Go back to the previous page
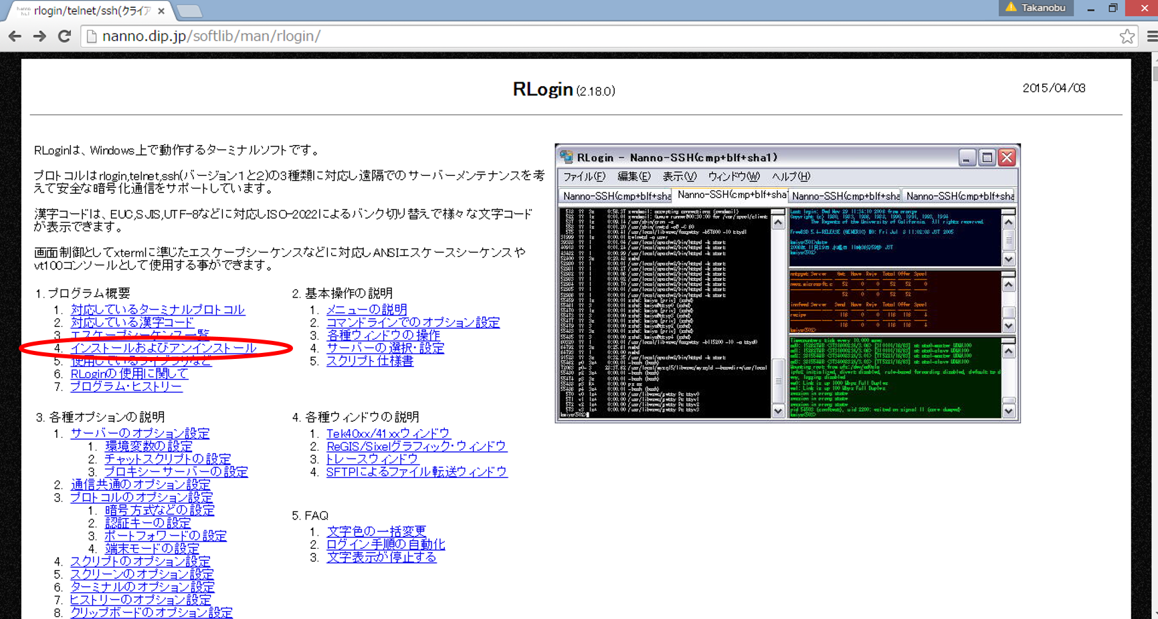Viewport: 1158px width, 619px height. coord(15,36)
